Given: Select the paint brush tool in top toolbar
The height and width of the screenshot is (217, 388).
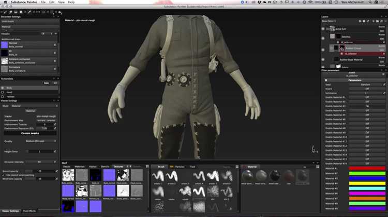Looking at the screenshot, I should (x=6, y=12).
